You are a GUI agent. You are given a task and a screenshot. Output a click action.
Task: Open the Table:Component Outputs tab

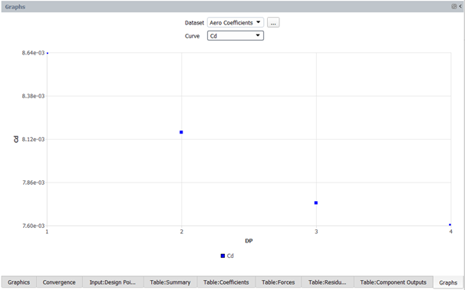[393, 282]
